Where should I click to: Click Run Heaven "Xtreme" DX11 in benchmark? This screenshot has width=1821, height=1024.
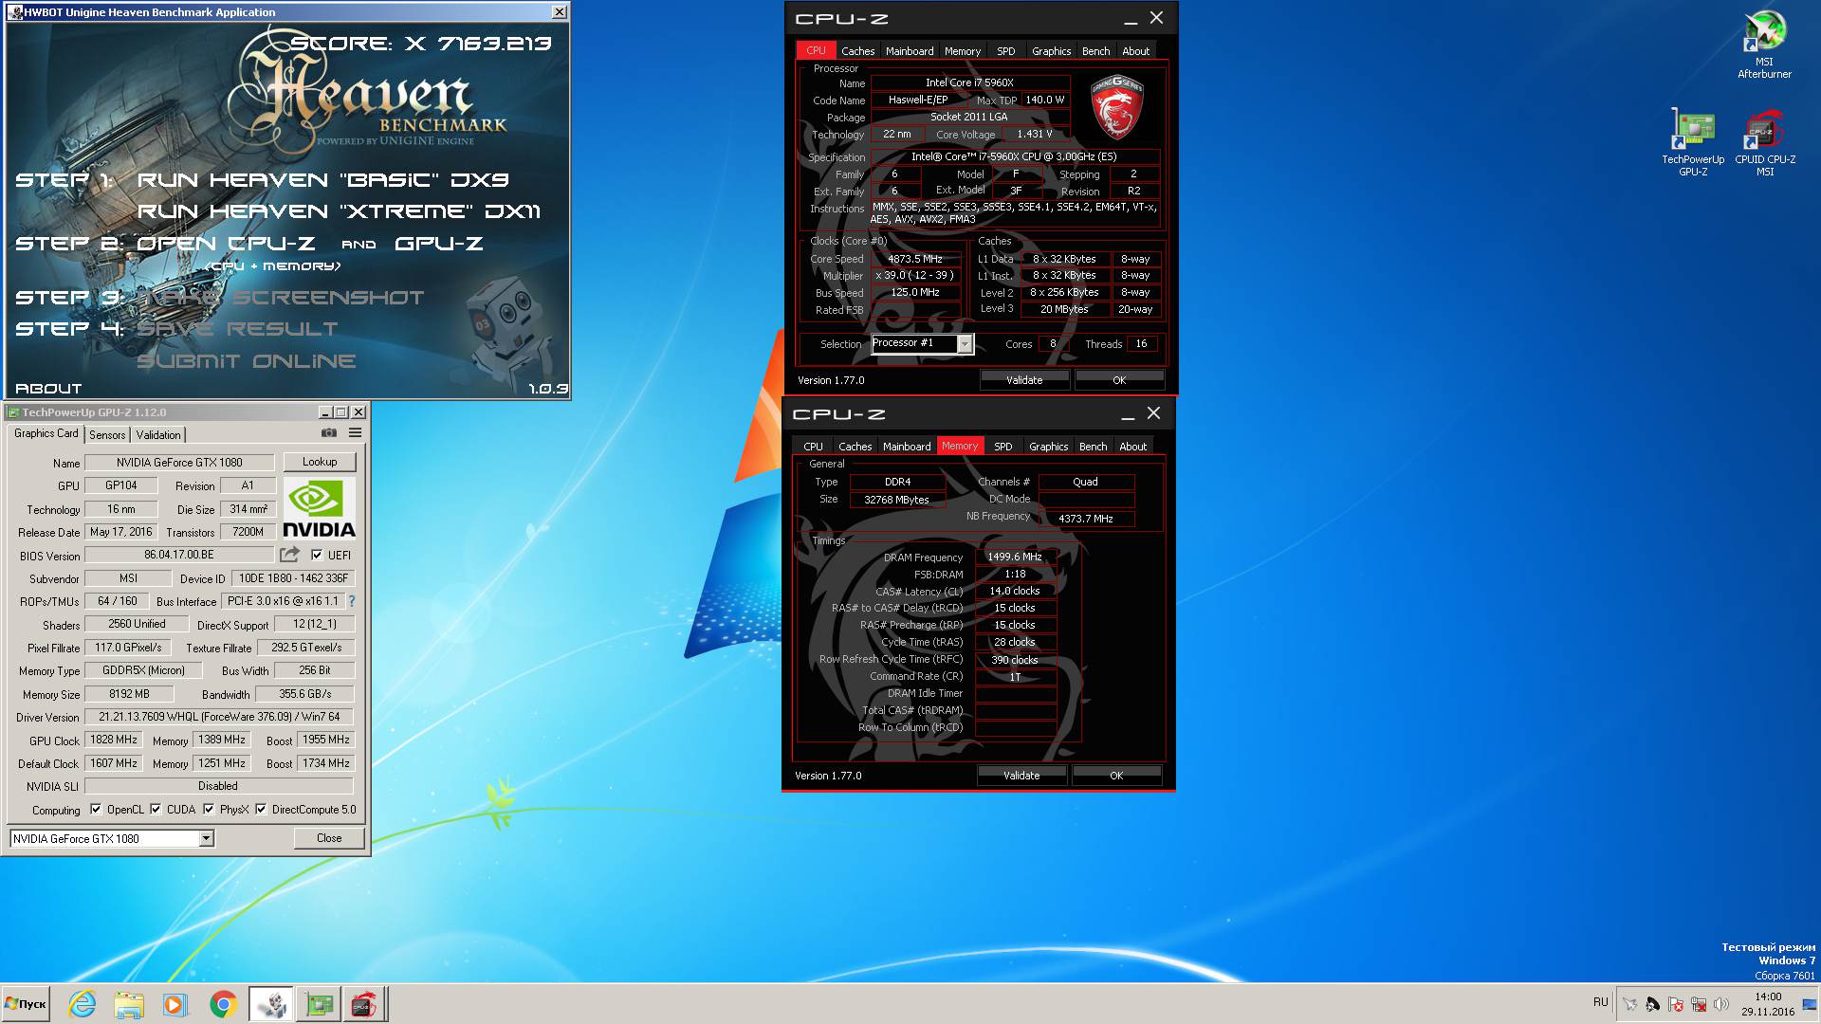[339, 211]
